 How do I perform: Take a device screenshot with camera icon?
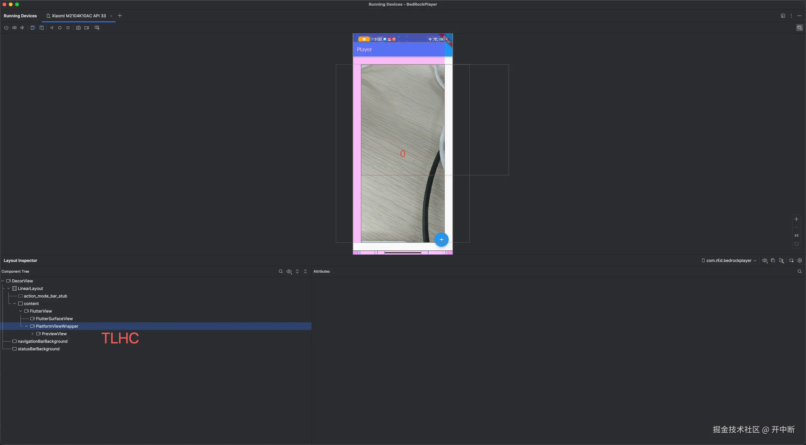click(78, 28)
